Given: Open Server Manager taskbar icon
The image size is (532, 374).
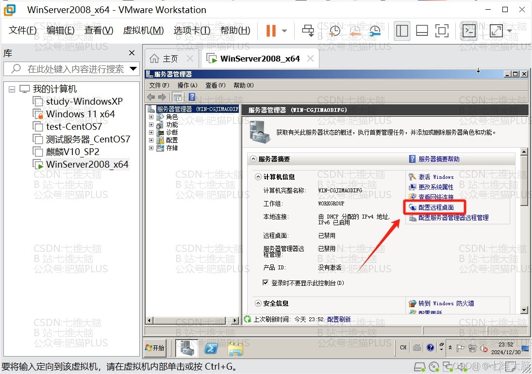Looking at the screenshot, I should tap(186, 348).
